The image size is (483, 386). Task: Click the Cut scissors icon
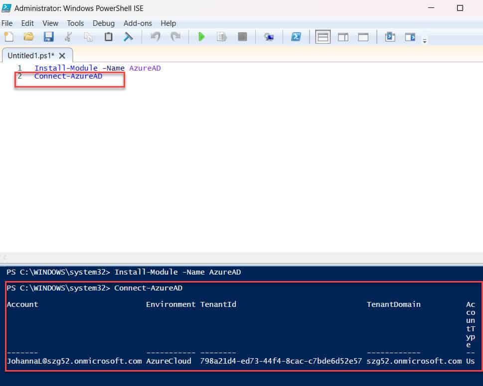(68, 37)
